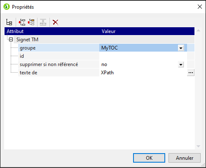
Task: Click the red X reset icon
Action: point(56,22)
